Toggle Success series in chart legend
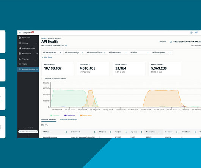Screen dimensions: 201x168 tap(55, 116)
